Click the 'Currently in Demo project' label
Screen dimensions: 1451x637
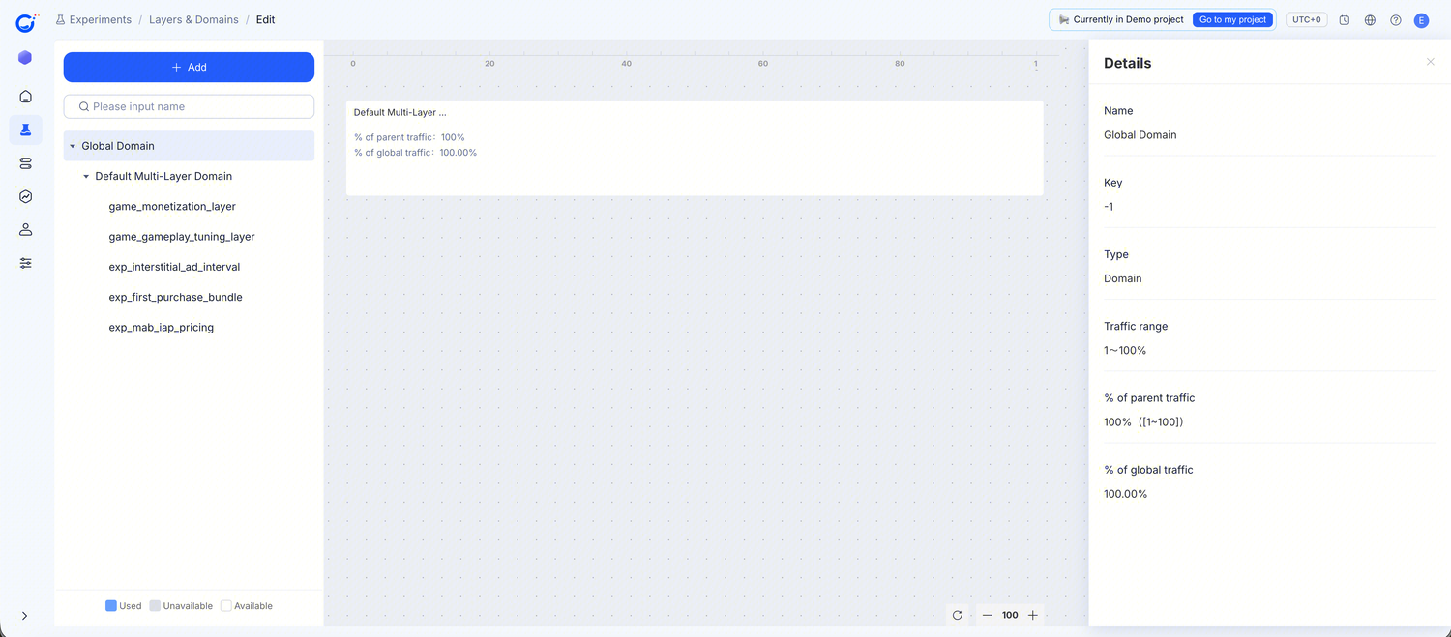tap(1128, 19)
